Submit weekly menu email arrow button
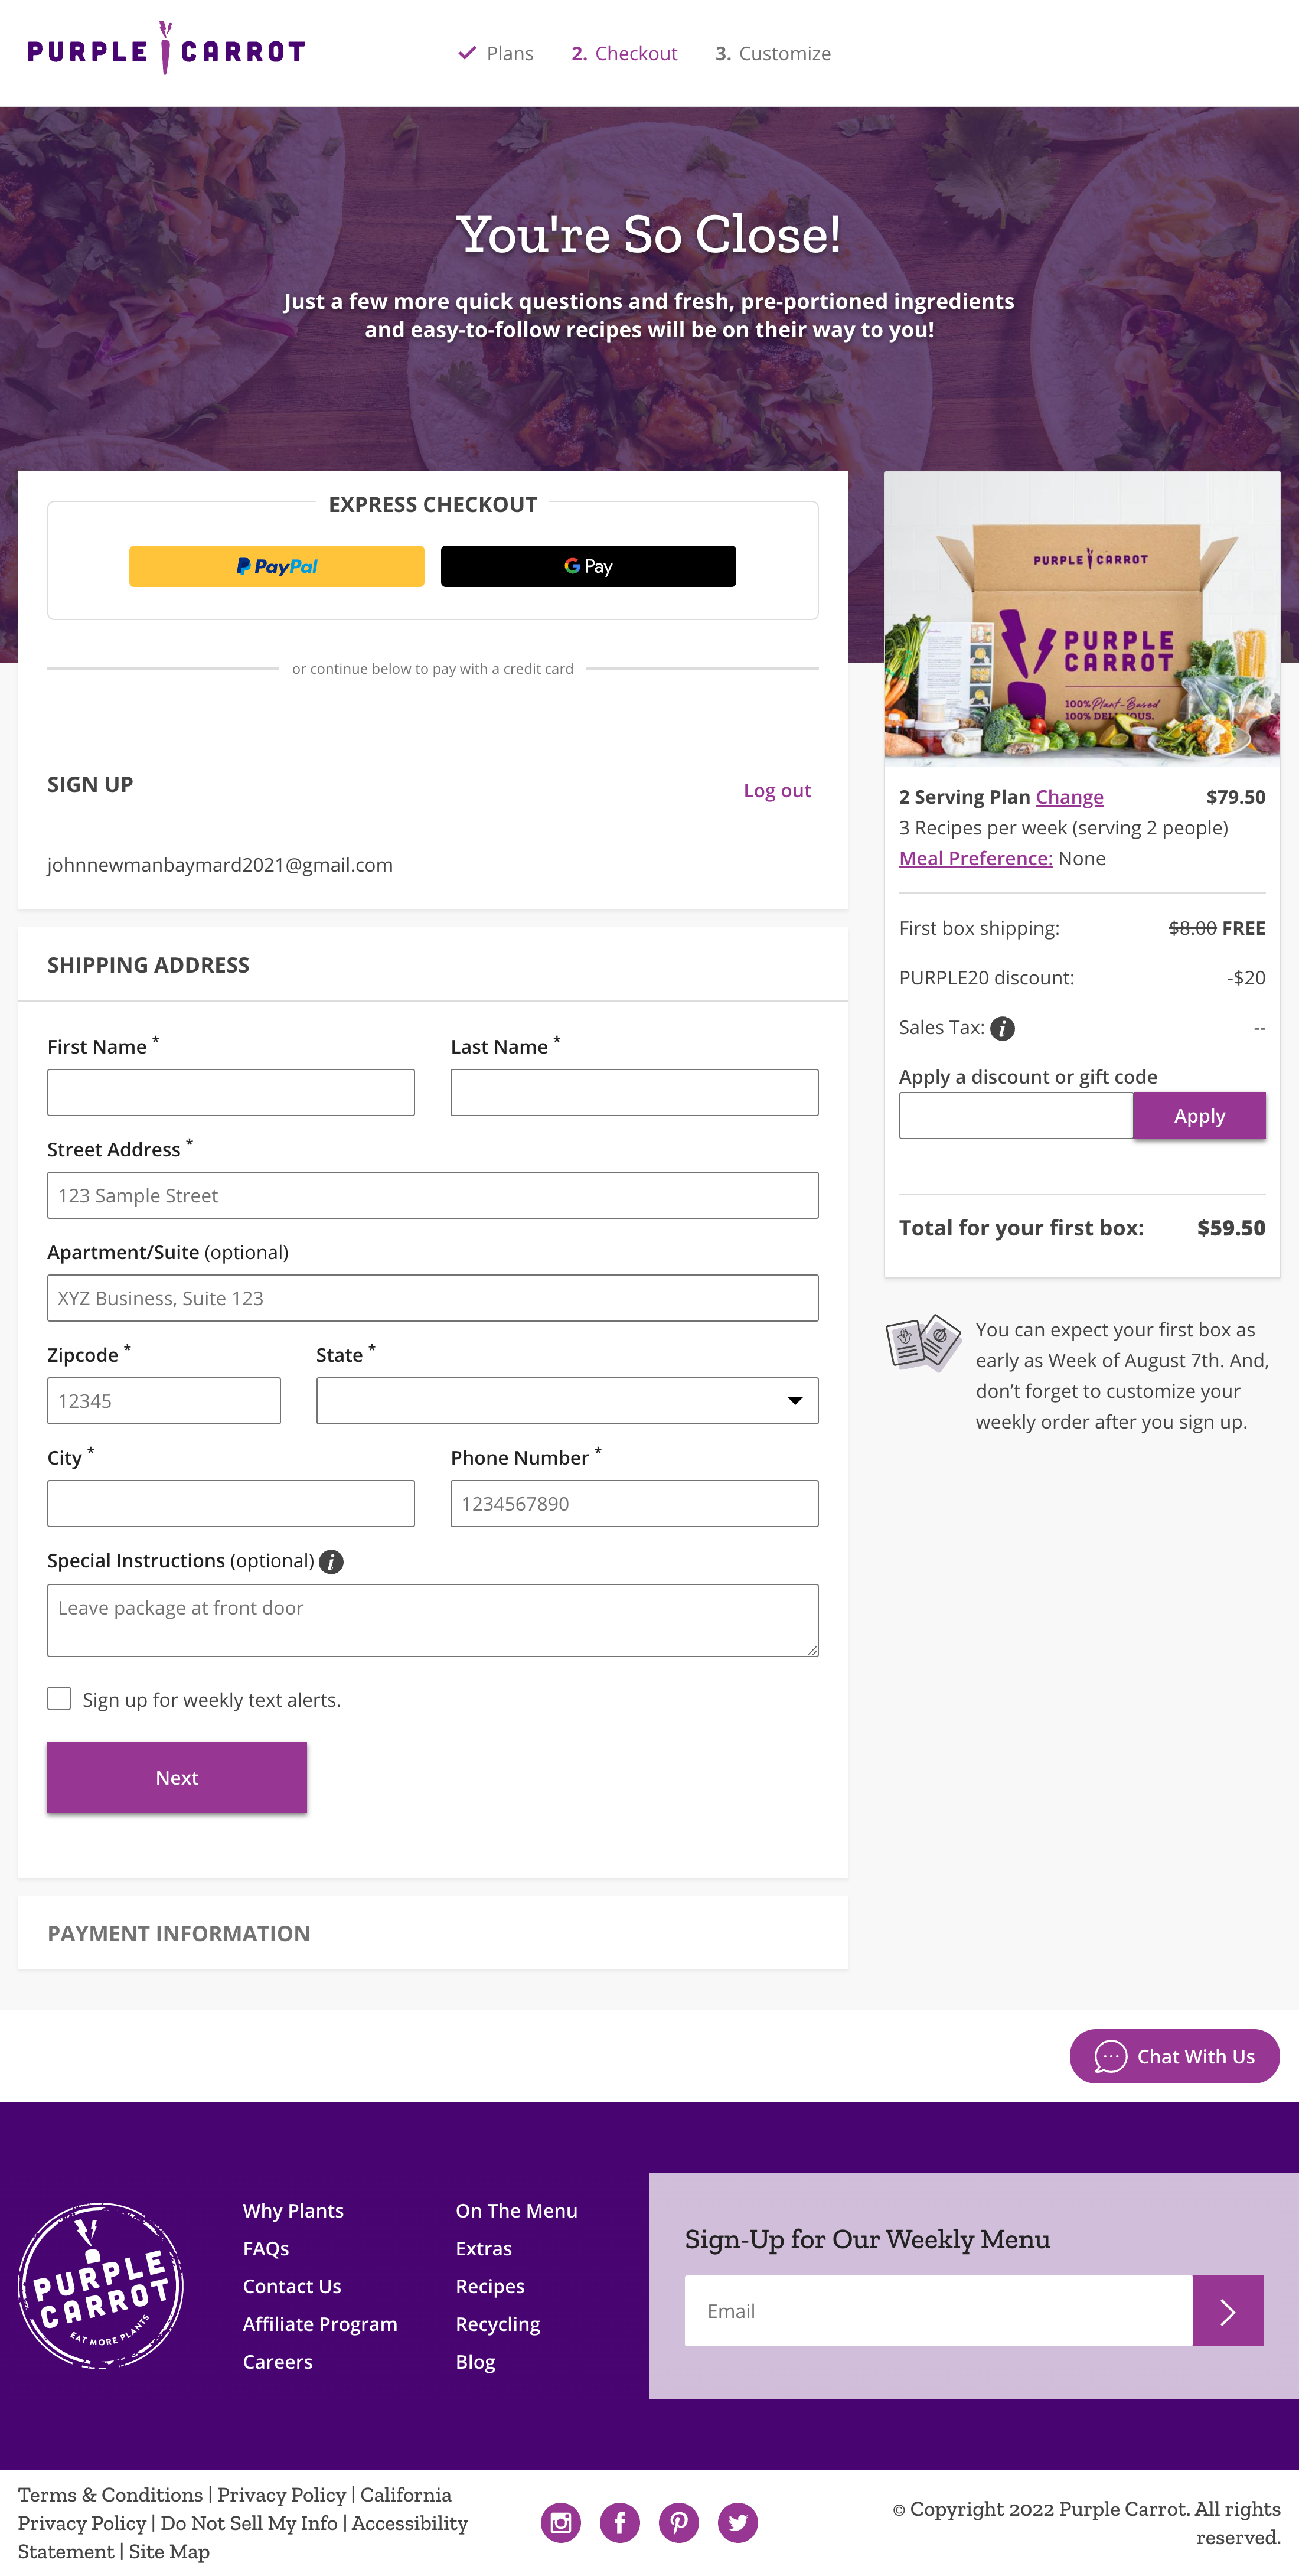Viewport: 1299px width, 2576px height. tap(1227, 2310)
